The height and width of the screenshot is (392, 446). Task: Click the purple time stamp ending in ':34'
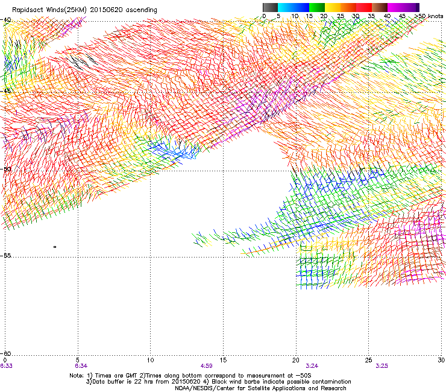[81, 366]
